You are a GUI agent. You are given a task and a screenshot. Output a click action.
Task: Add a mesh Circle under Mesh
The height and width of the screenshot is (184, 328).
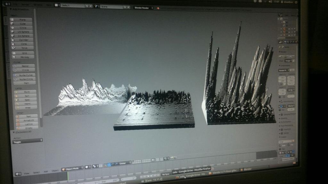point(22,28)
